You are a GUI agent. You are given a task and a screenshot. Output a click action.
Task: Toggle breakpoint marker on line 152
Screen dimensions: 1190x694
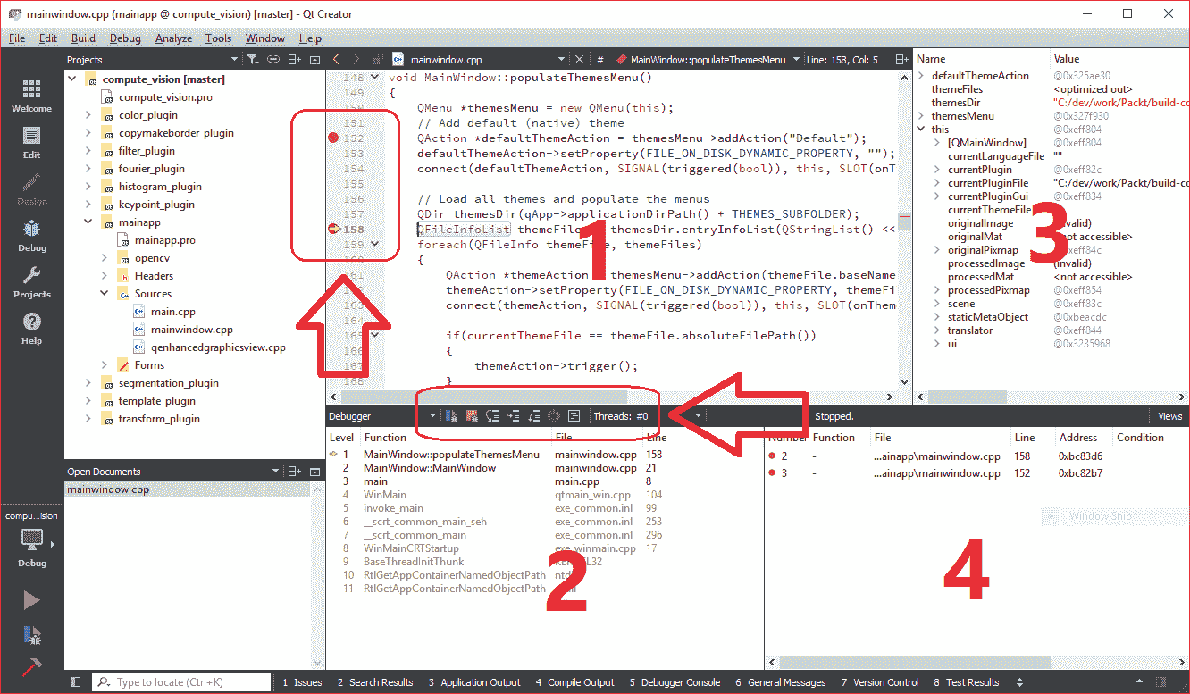click(333, 138)
